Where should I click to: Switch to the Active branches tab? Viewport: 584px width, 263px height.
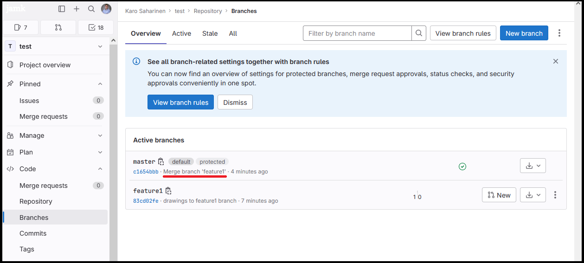coord(181,33)
